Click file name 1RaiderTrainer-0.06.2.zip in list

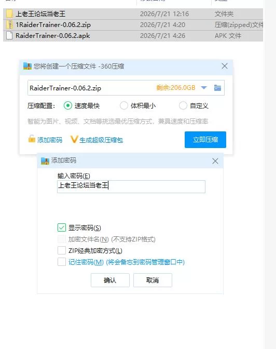[x=53, y=25]
